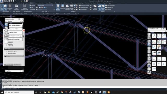Click Tile Horizontally
167x94 pixels.
[x=110, y=5]
